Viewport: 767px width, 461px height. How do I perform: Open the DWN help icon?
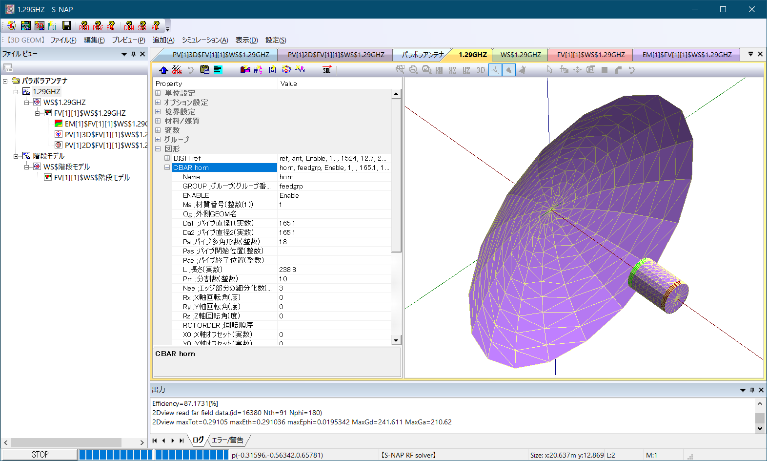(129, 26)
